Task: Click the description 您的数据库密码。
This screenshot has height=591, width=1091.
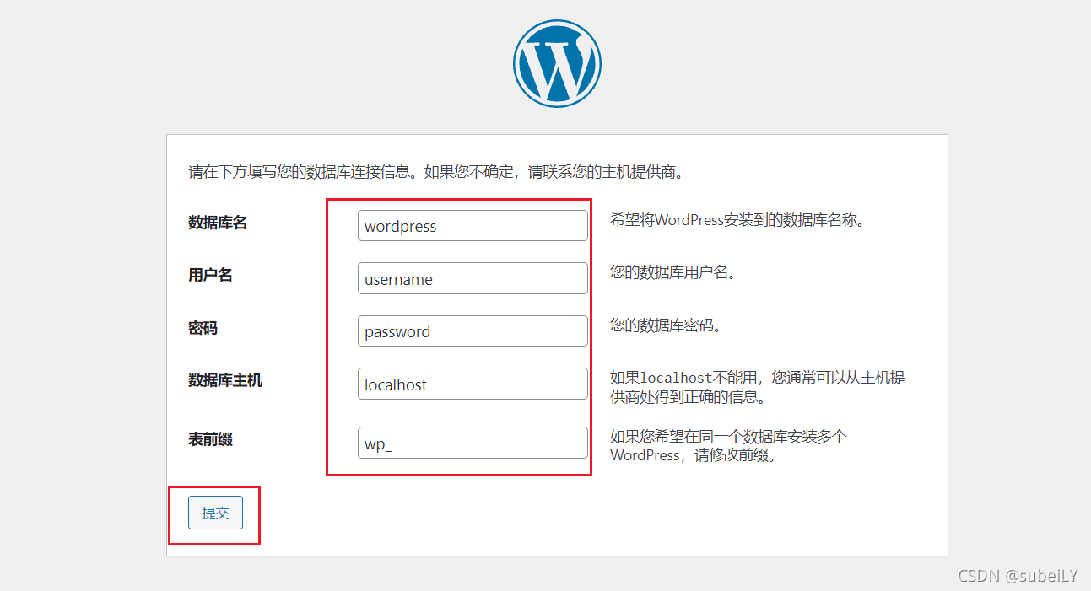Action: click(x=666, y=325)
